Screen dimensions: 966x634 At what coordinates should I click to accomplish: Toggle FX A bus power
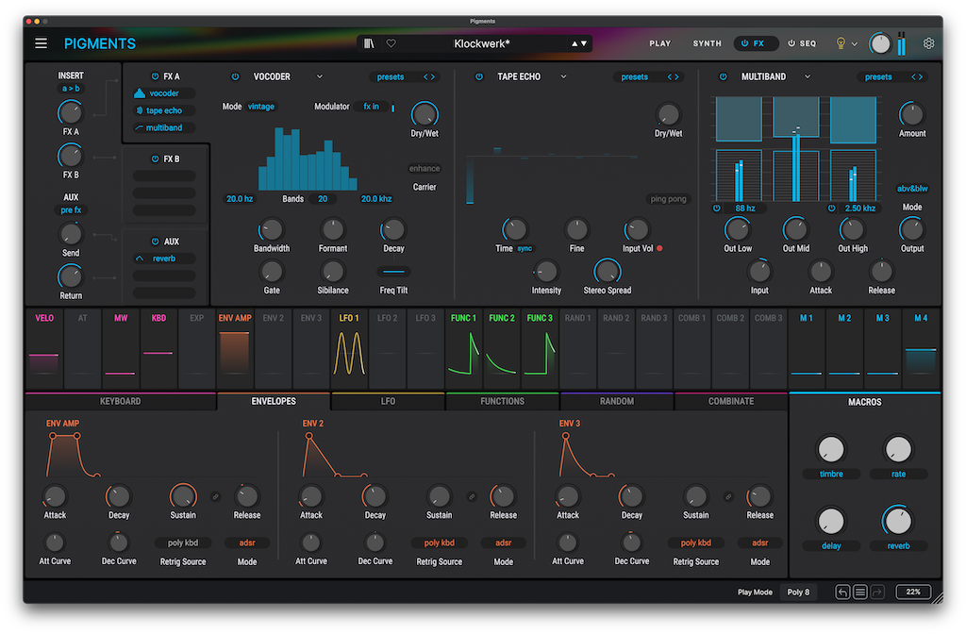pos(156,76)
